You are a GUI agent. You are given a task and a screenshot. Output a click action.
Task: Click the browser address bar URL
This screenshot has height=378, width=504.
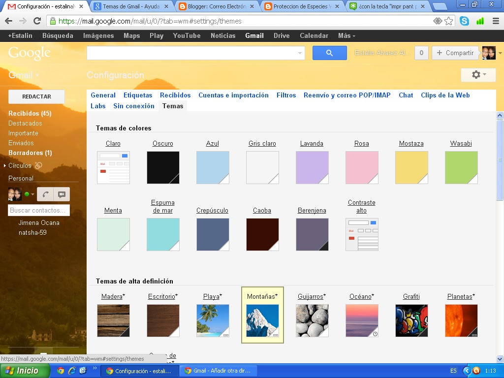click(150, 21)
